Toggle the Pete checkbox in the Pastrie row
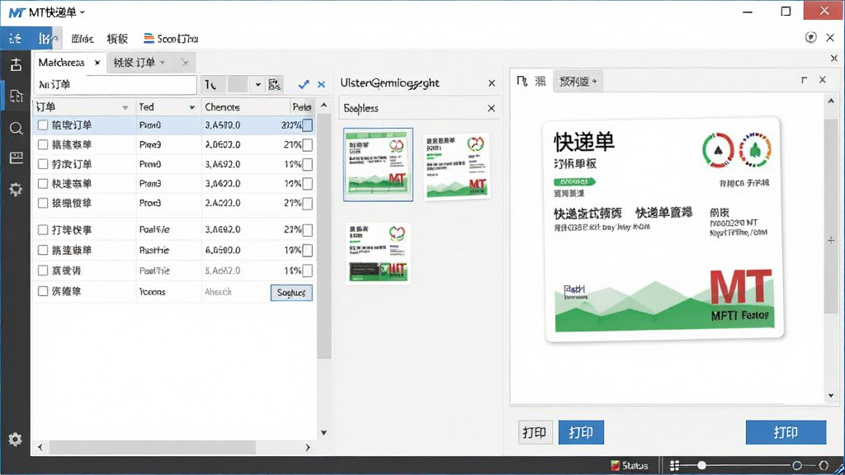Screen dimensions: 845x475 pyautogui.click(x=307, y=251)
